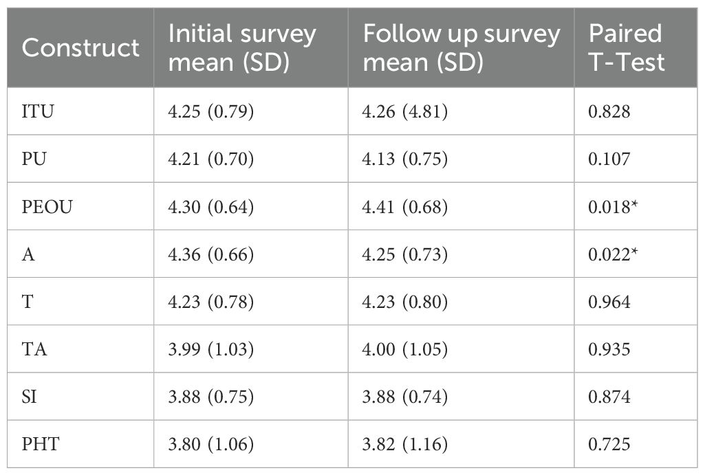This screenshot has width=705, height=475.
Task: Click the 3.82 (1.16) follow up cell
Action: pos(405,444)
